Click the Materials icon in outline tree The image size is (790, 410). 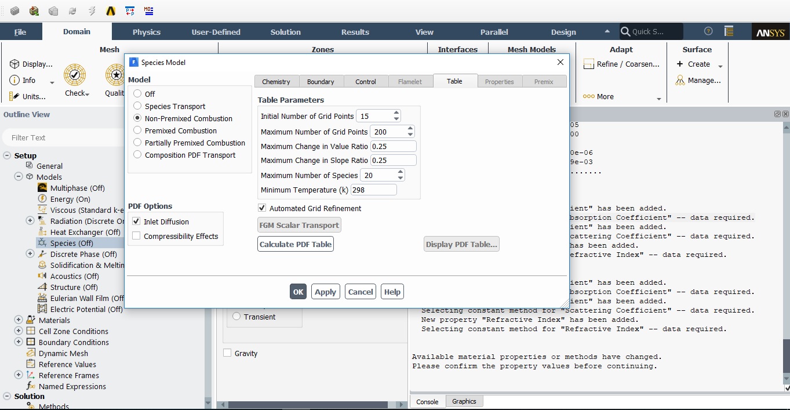(31, 320)
